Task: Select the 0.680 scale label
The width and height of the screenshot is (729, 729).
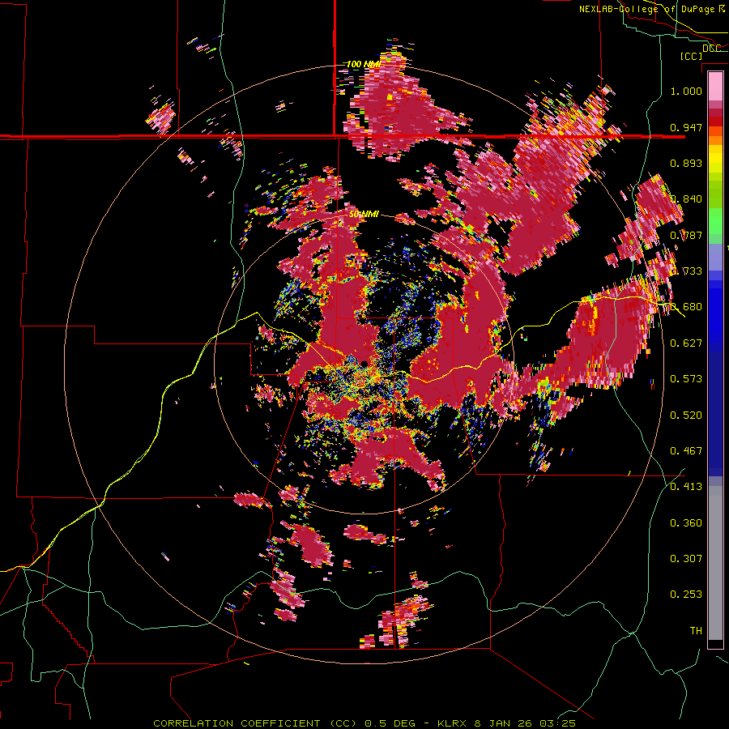Action: coord(686,307)
